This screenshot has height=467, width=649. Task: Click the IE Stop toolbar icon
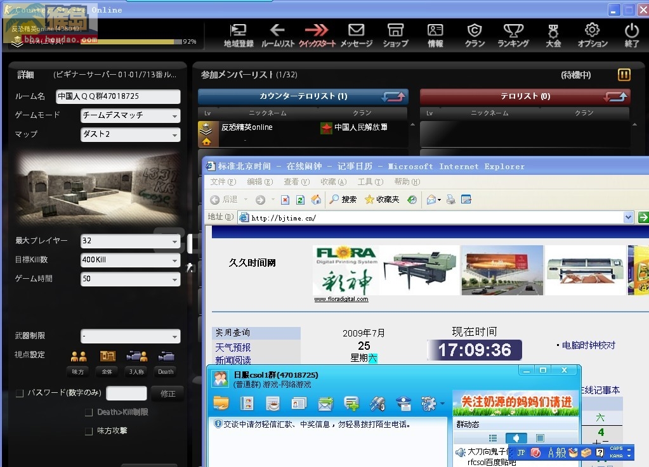pyautogui.click(x=285, y=200)
